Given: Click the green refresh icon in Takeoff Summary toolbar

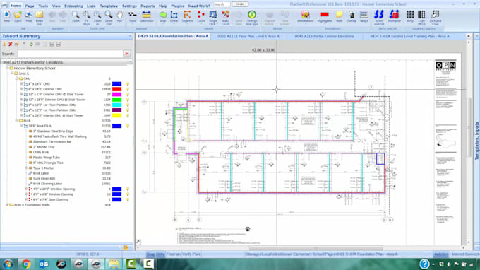Looking at the screenshot, I should coord(31,44).
